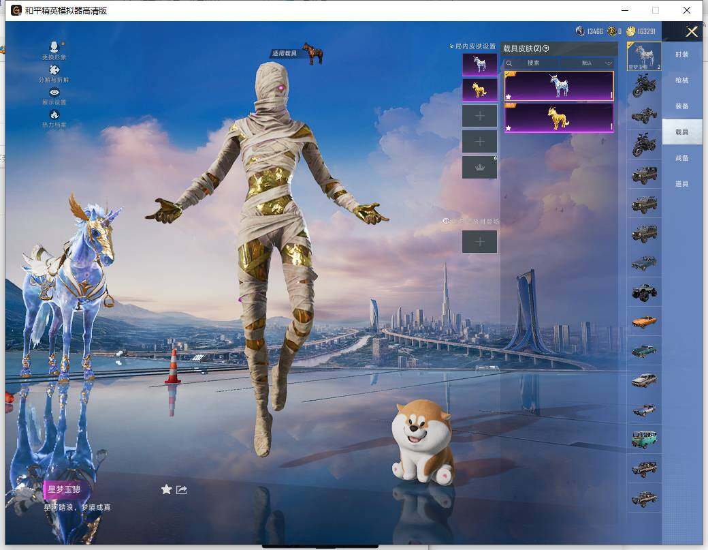Select the 星梦玉骢 horse vehicle thumbnail
The image size is (708, 550).
pyautogui.click(x=644, y=56)
